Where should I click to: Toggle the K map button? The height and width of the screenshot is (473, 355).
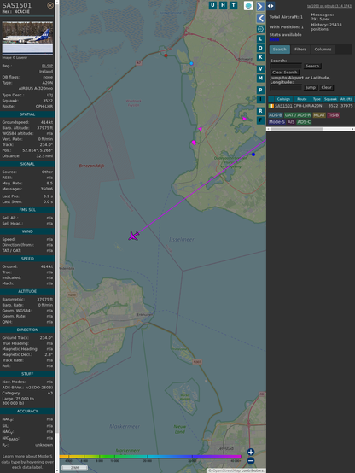pyautogui.click(x=260, y=57)
